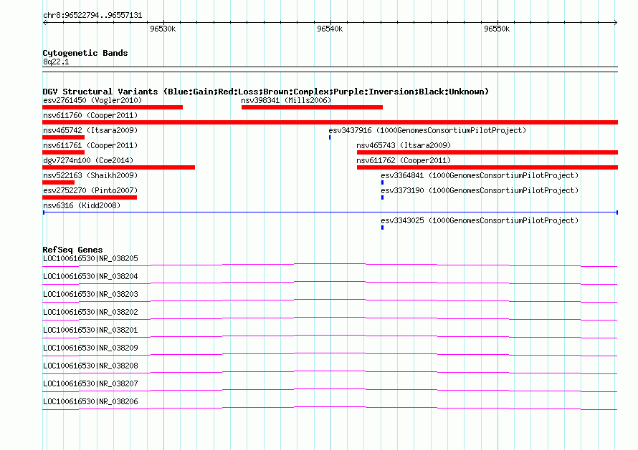Open LOC100616530|NR_038207 gene label
This screenshot has height=450, width=638.
(x=90, y=383)
